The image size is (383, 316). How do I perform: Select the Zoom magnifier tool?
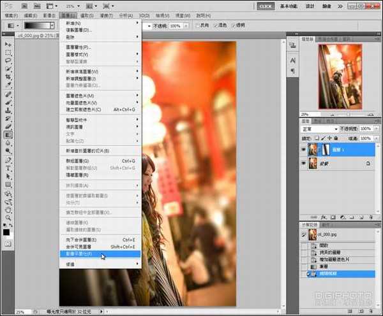pyautogui.click(x=8, y=217)
